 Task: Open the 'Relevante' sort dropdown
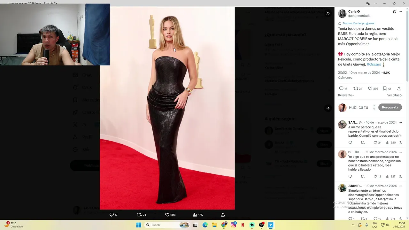coord(346,95)
